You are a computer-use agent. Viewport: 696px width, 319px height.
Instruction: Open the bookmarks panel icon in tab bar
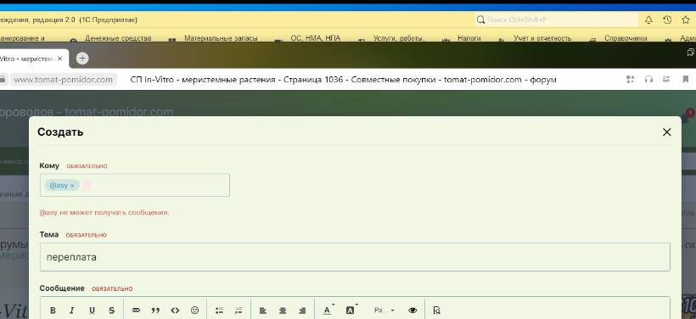pos(691,53)
